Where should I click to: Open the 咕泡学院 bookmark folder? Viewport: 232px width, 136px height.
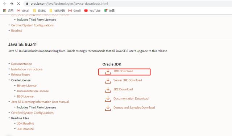(57, 10)
